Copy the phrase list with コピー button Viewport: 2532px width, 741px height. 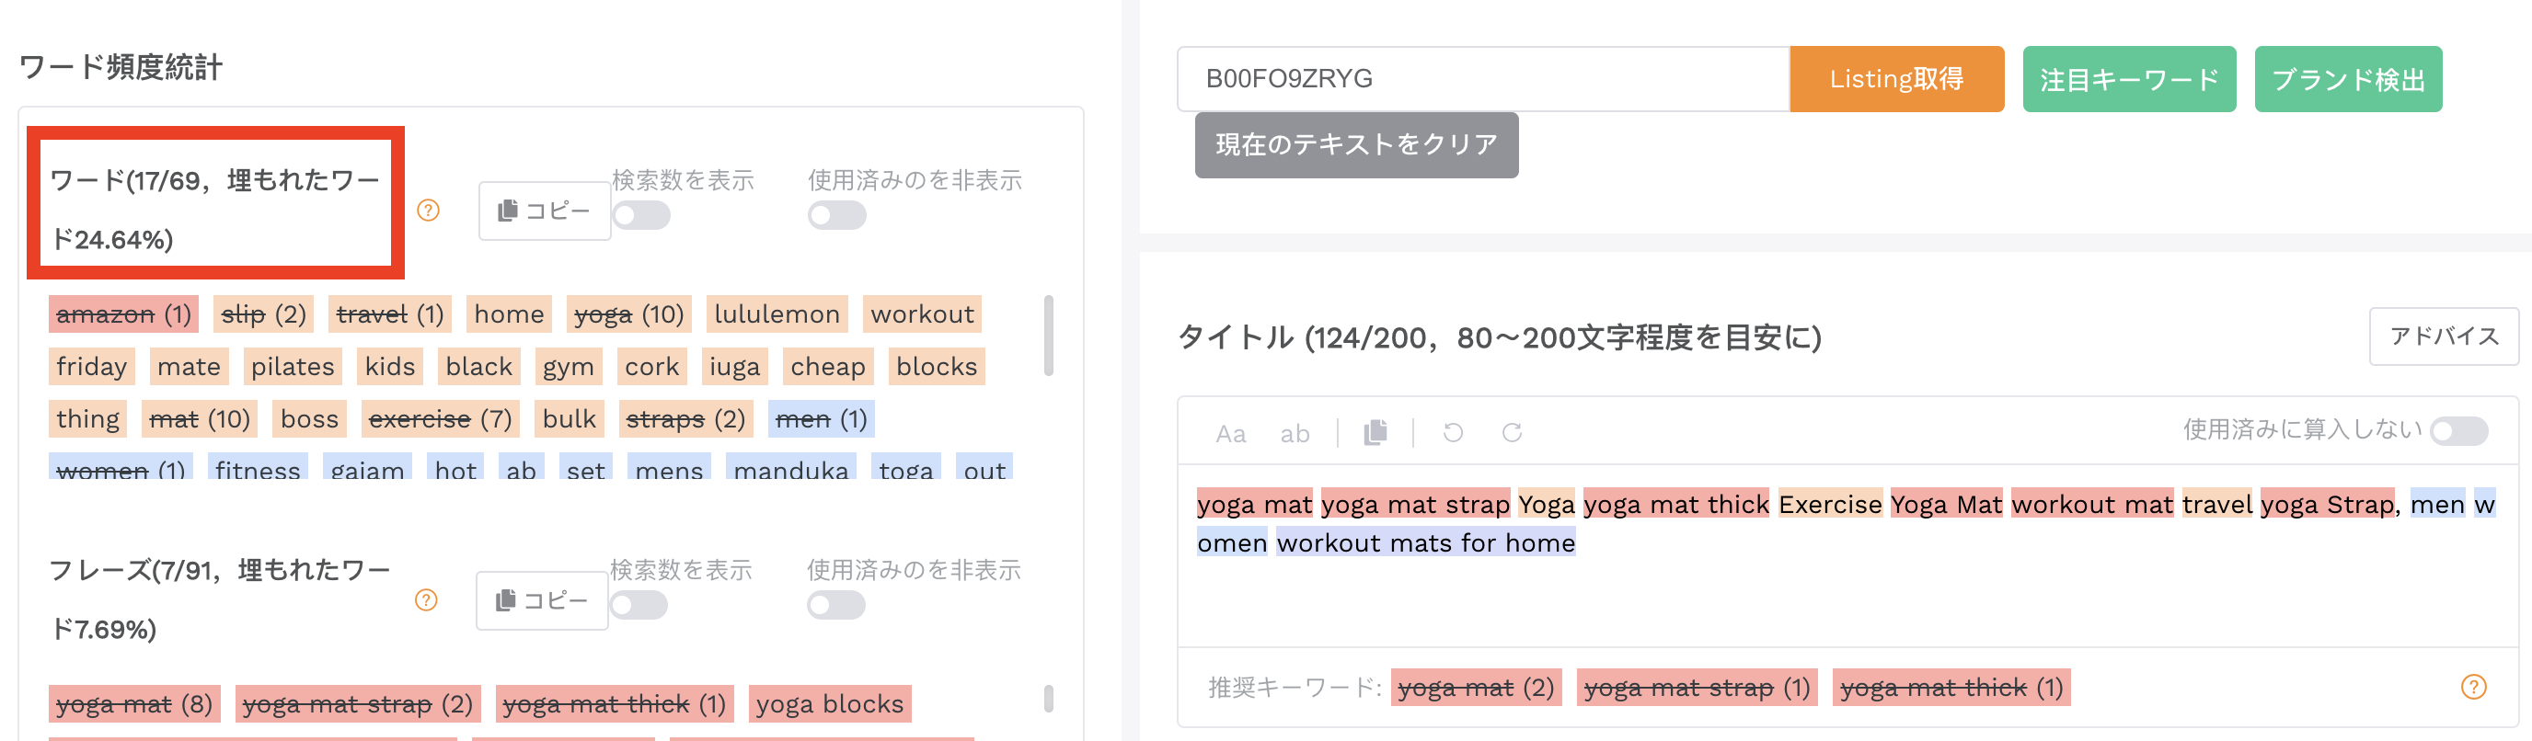point(543,600)
